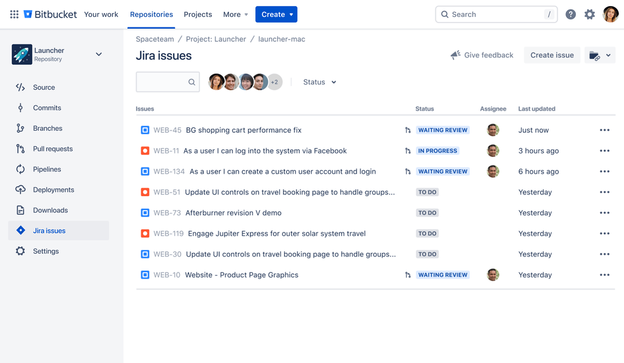The height and width of the screenshot is (363, 624).
Task: Open the Atlassian app switcher grid
Action: (14, 14)
